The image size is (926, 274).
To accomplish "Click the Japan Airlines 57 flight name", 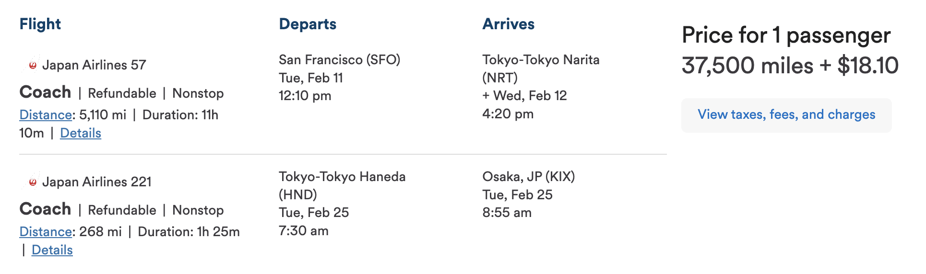I will (x=94, y=65).
